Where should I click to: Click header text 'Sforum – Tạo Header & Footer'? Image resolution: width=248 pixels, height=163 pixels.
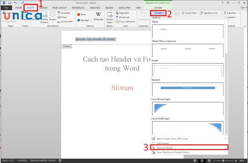(x=95, y=39)
